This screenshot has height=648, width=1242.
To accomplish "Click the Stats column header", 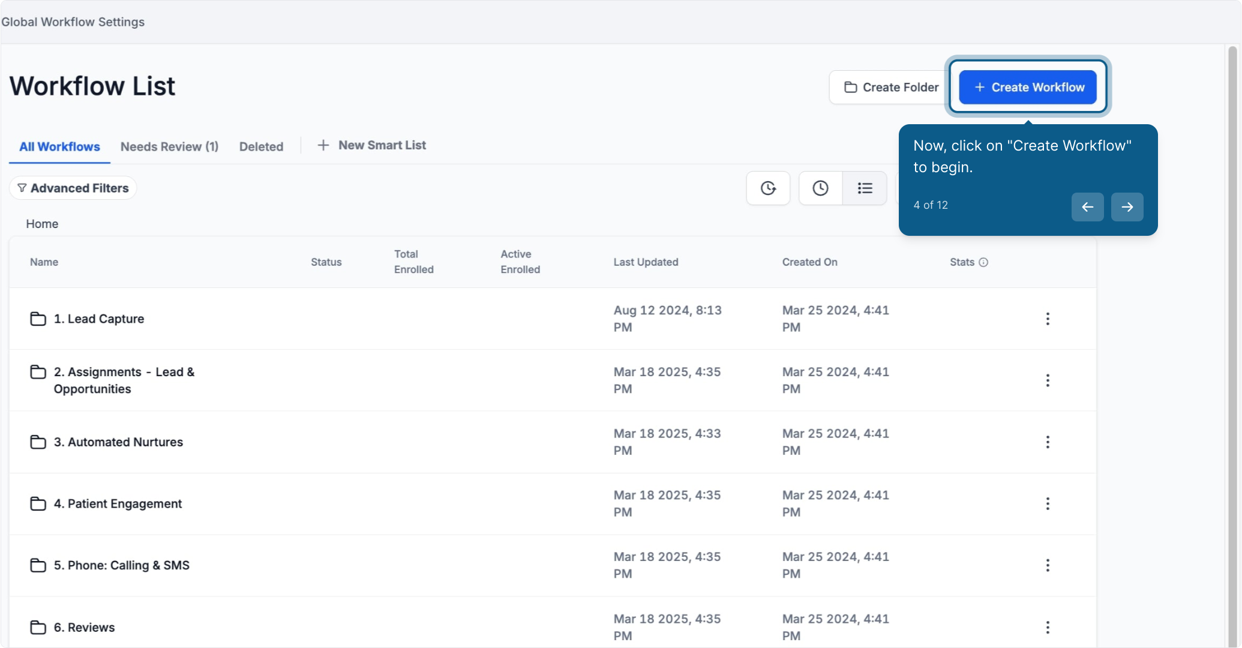I will pos(962,262).
